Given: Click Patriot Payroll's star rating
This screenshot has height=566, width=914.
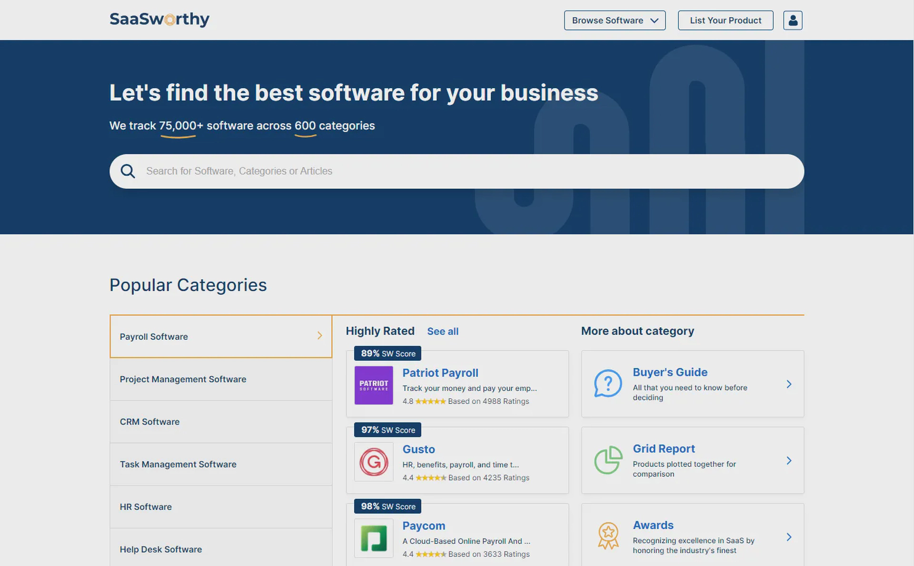Looking at the screenshot, I should (430, 401).
